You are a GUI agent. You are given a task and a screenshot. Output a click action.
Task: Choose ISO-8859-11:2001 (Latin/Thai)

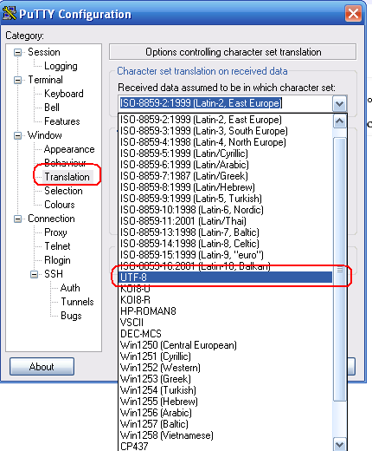coord(226,221)
